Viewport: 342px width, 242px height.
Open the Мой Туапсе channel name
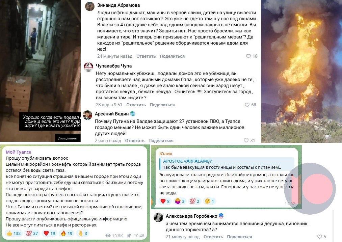[18, 152]
